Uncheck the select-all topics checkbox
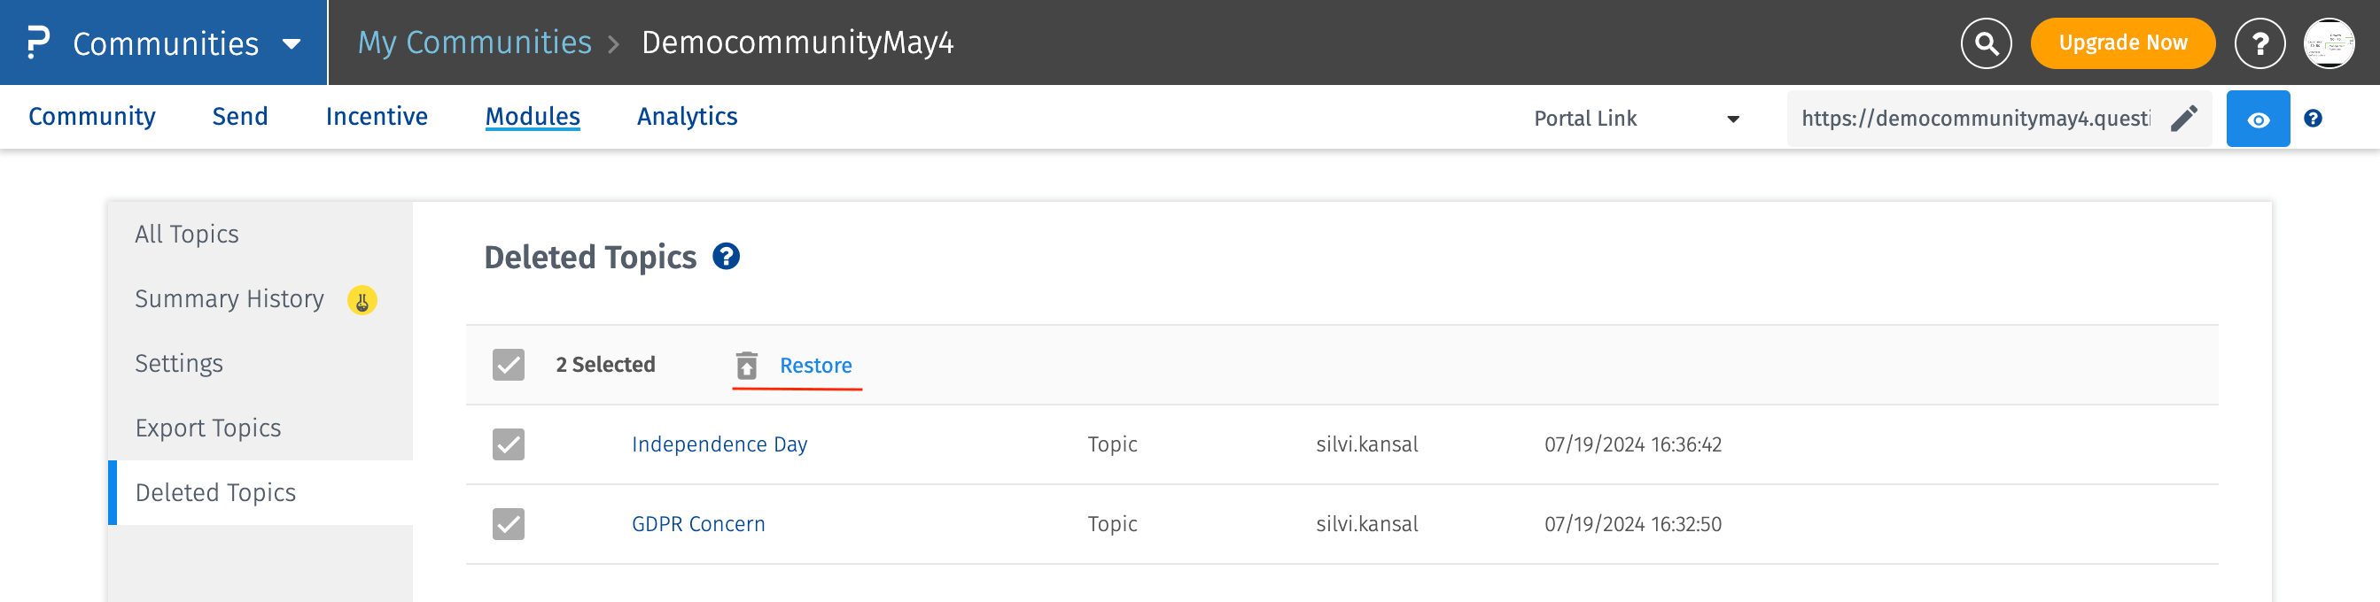The height and width of the screenshot is (602, 2380). 508,365
